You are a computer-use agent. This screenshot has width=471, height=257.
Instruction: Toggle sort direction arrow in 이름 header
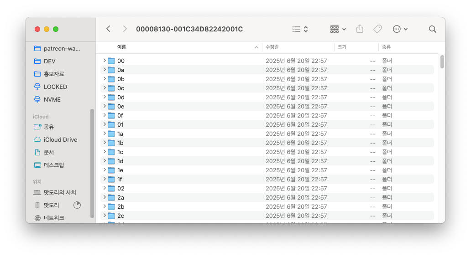tap(256, 47)
